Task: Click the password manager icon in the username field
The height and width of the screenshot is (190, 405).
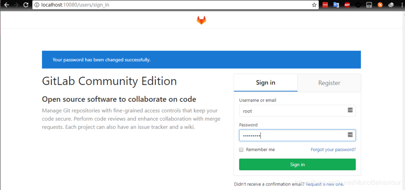Action: pos(350,110)
